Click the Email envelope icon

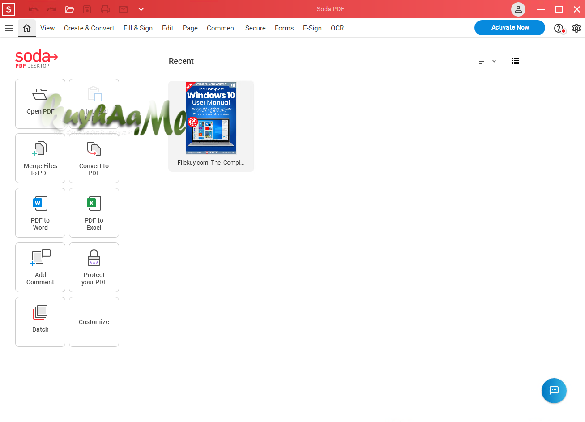(x=123, y=9)
